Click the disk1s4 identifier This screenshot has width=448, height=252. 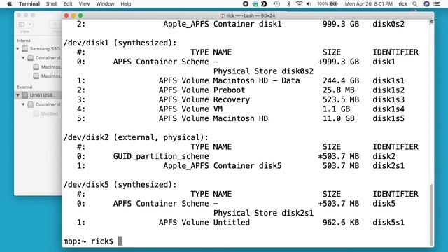(x=388, y=109)
